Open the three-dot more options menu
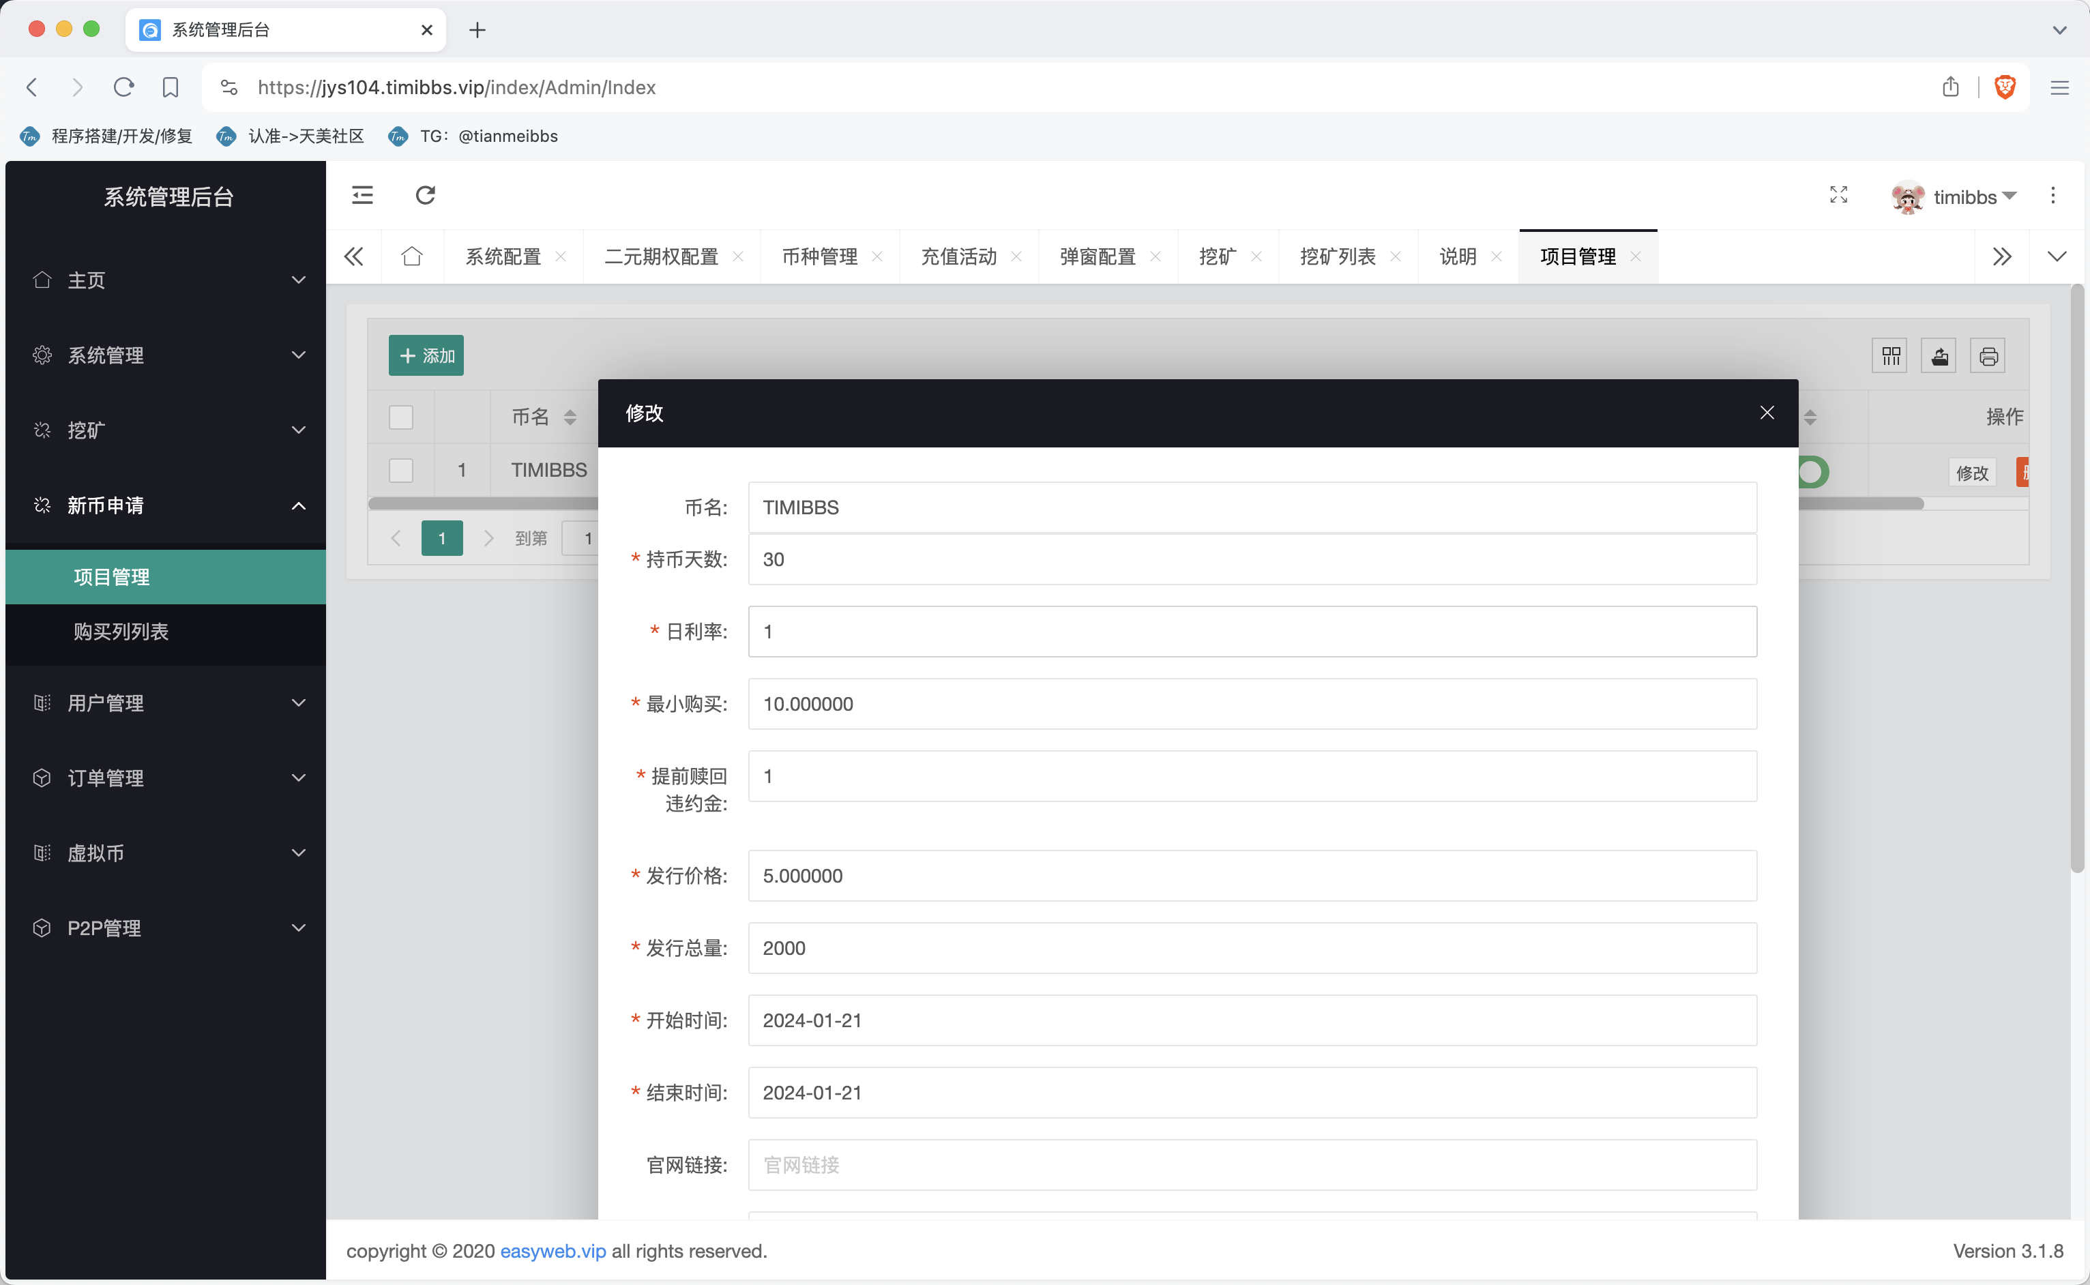 click(x=2052, y=196)
